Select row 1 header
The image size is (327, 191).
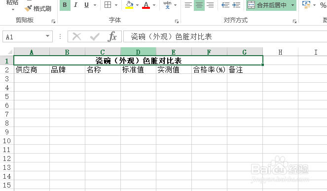[7, 61]
